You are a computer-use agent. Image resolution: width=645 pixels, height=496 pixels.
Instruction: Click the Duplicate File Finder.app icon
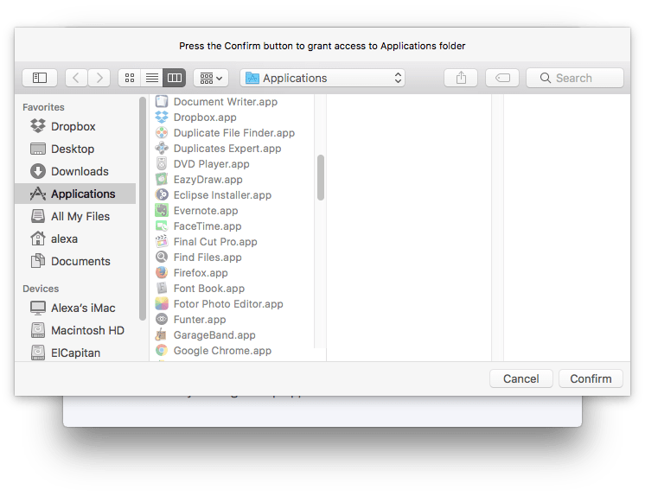(x=162, y=133)
